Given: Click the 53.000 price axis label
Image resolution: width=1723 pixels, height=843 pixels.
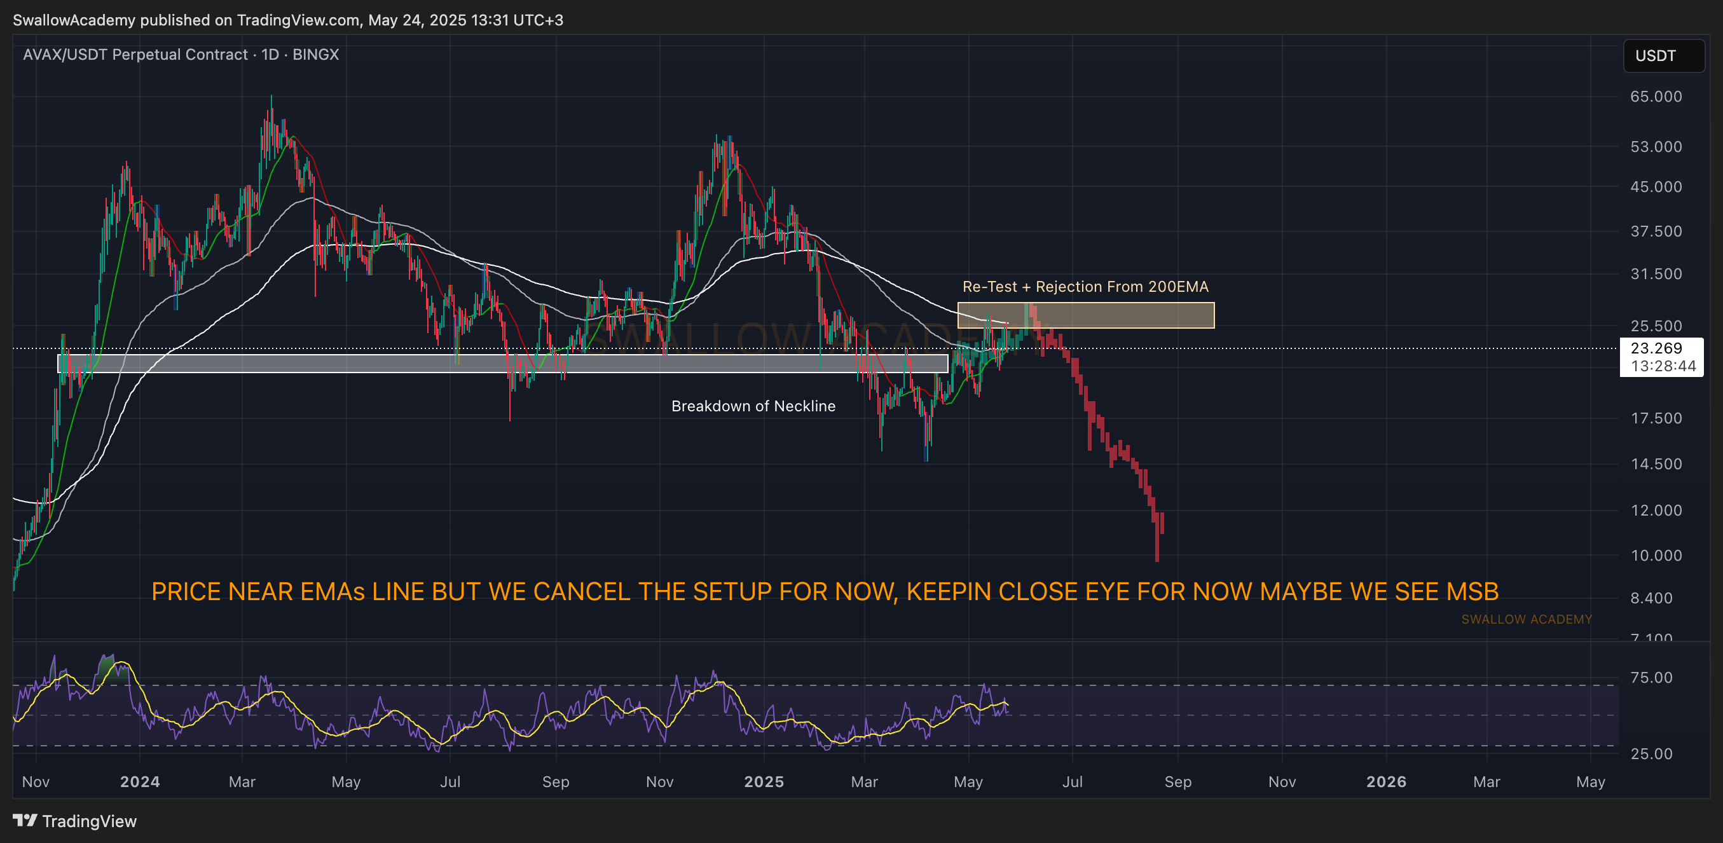Looking at the screenshot, I should point(1656,146).
